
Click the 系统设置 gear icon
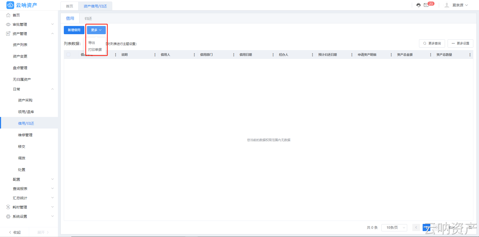(8, 216)
